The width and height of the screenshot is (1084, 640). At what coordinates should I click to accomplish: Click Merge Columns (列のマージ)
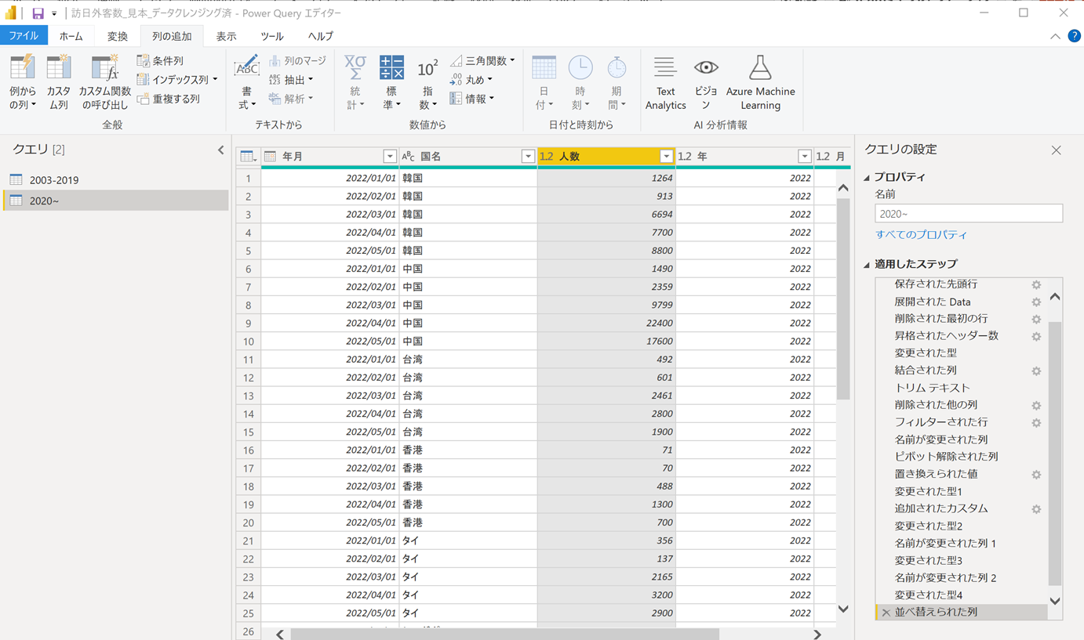point(297,60)
